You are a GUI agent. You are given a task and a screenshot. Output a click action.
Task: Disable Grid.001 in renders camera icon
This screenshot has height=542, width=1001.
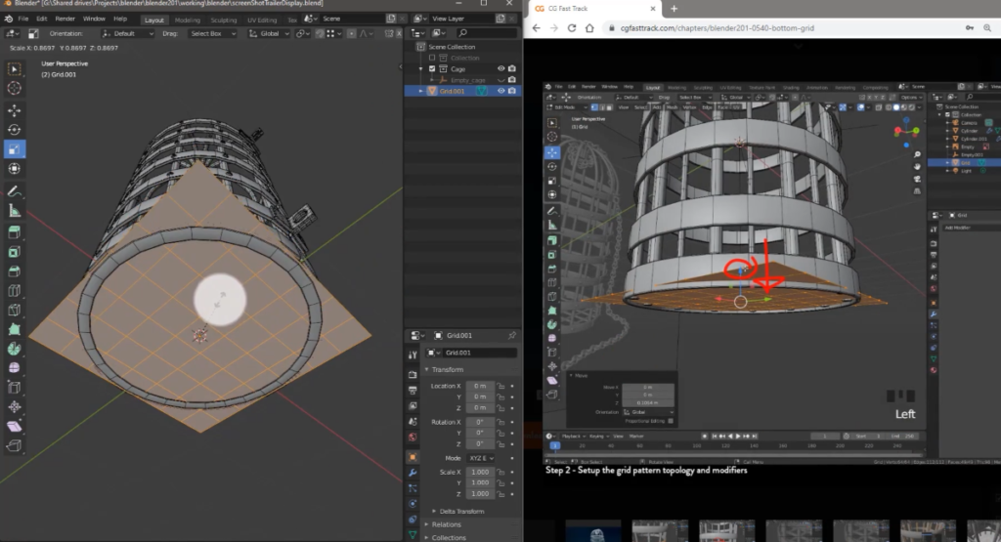(x=512, y=91)
